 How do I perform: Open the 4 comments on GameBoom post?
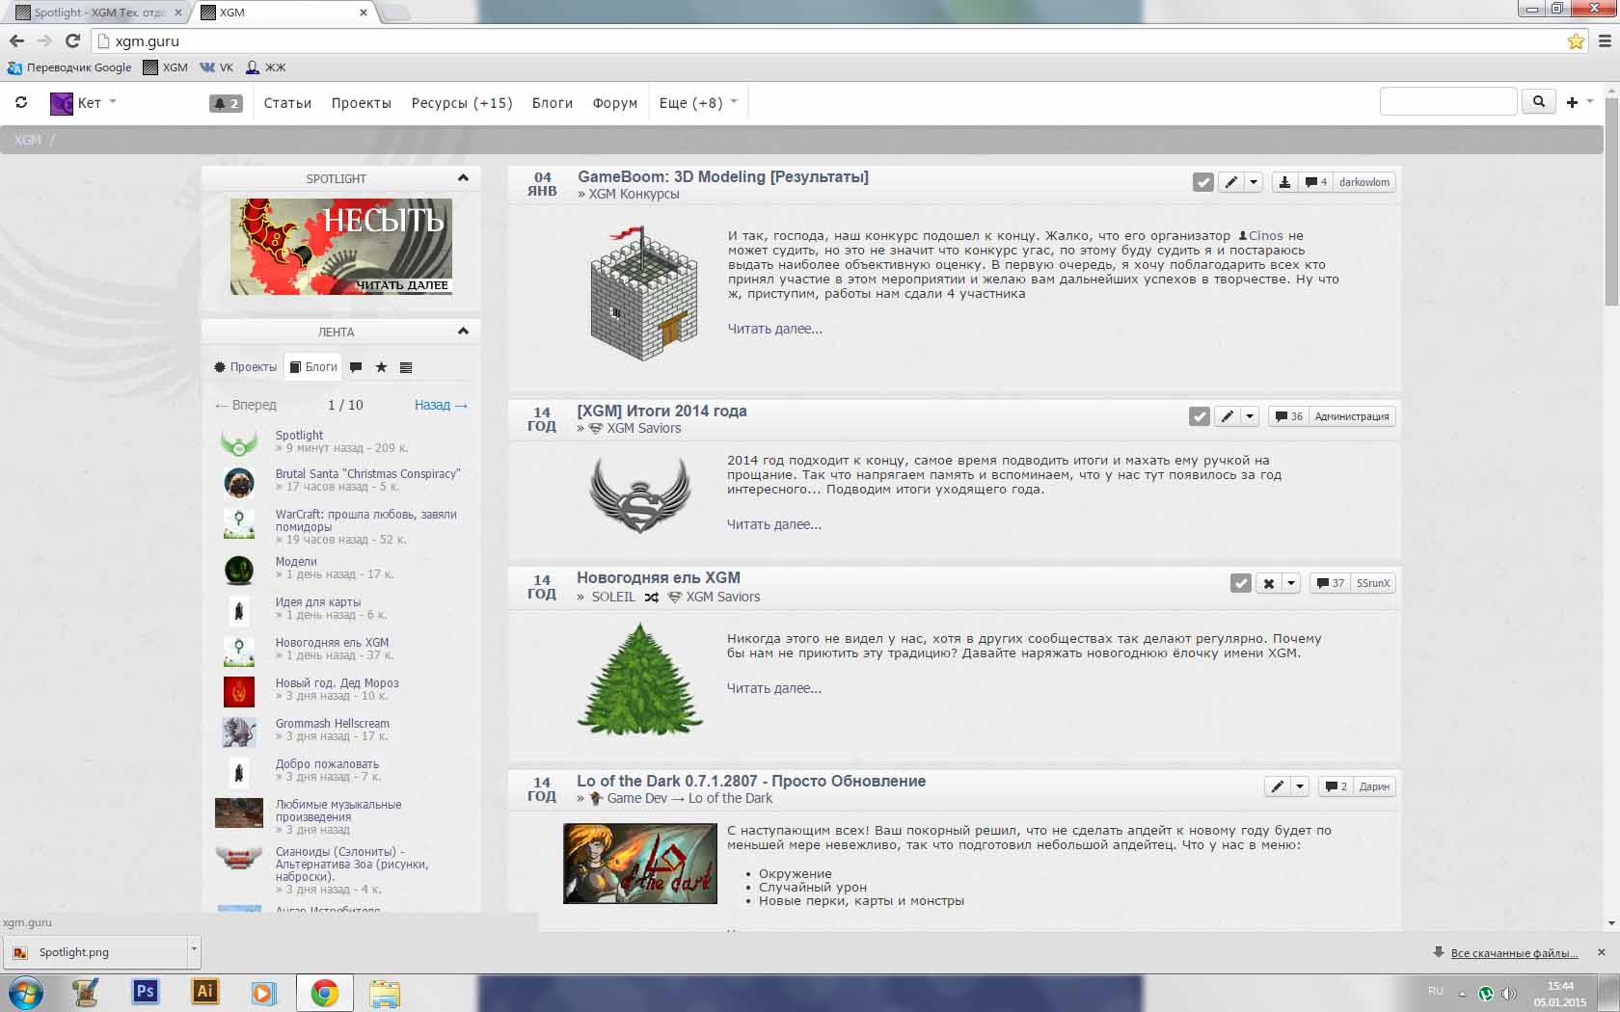pos(1315,182)
